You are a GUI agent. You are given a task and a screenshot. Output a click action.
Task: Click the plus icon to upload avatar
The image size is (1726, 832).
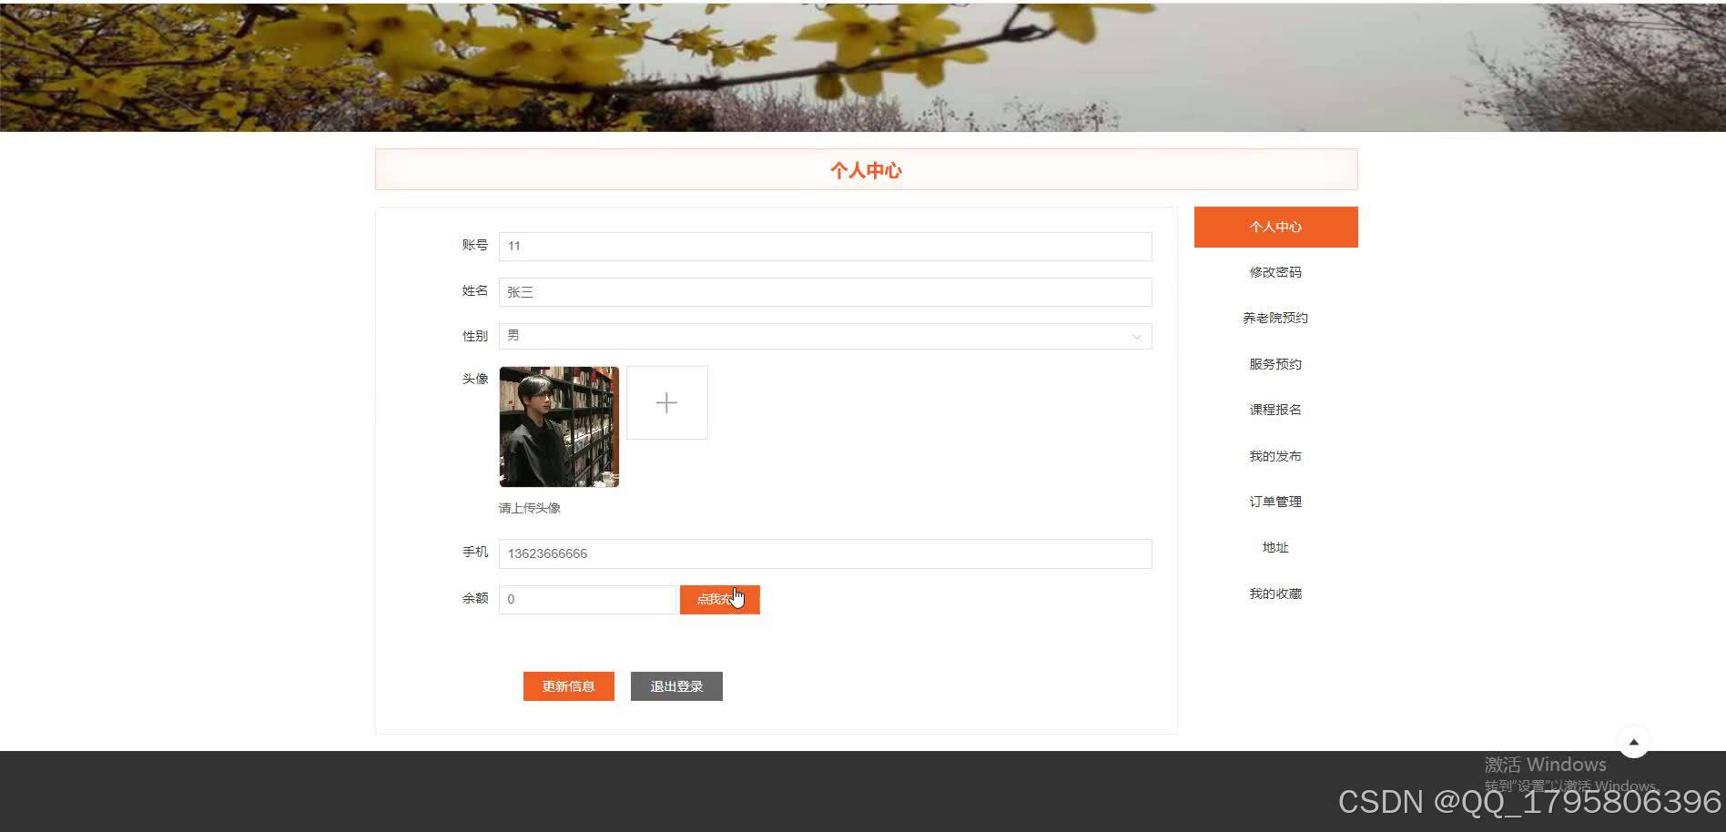coord(666,402)
